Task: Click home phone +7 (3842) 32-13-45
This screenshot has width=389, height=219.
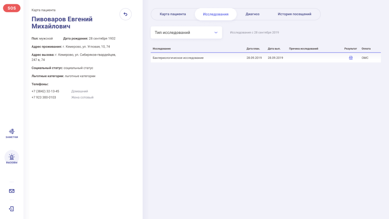Action: pyautogui.click(x=46, y=91)
